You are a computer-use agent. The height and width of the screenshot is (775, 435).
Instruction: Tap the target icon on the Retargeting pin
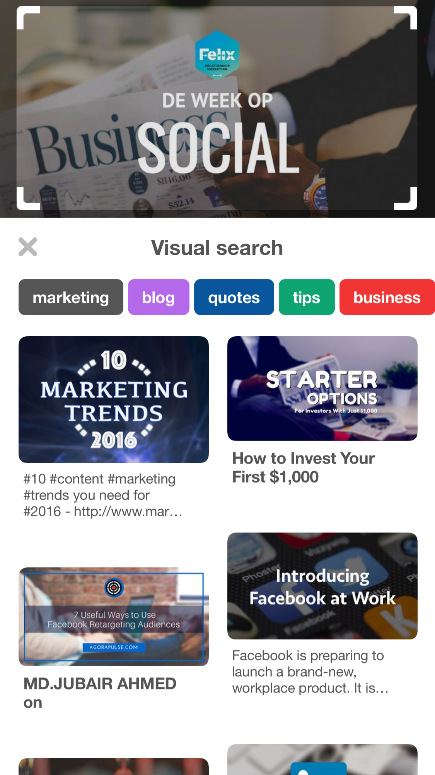pyautogui.click(x=114, y=588)
